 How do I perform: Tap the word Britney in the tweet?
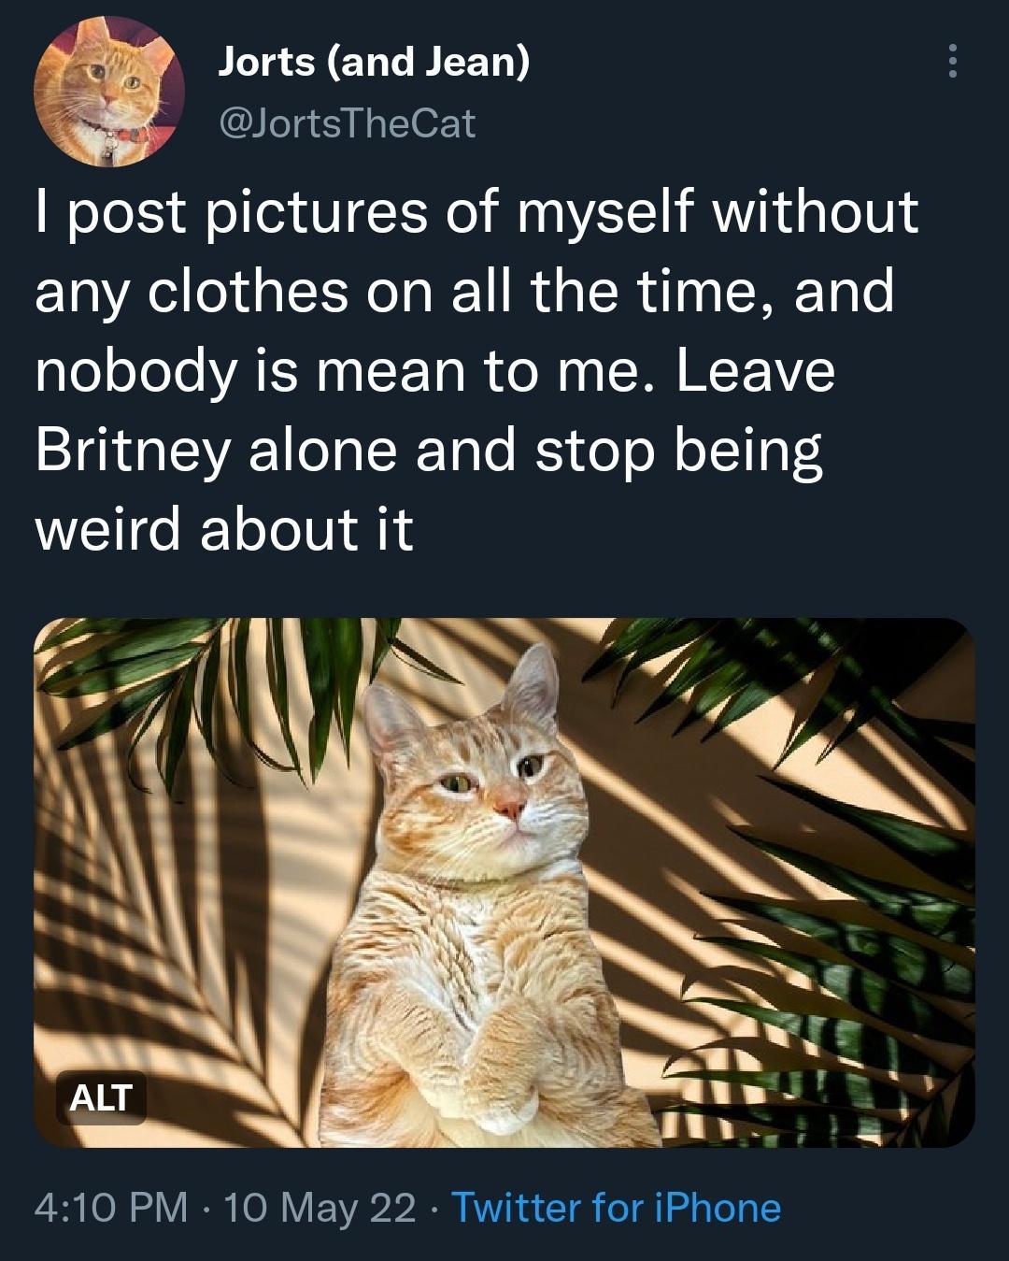[134, 453]
